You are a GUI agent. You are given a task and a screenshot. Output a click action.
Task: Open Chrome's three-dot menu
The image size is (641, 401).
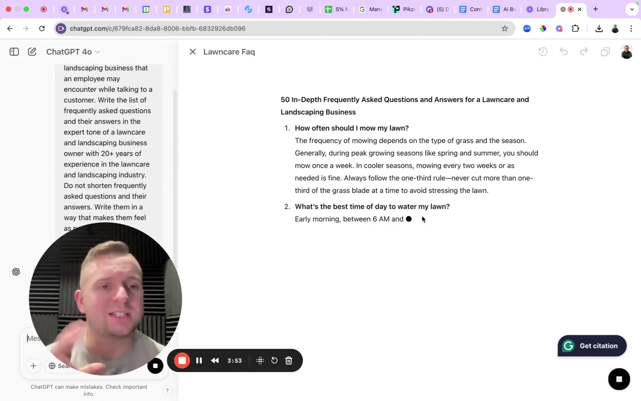(631, 29)
